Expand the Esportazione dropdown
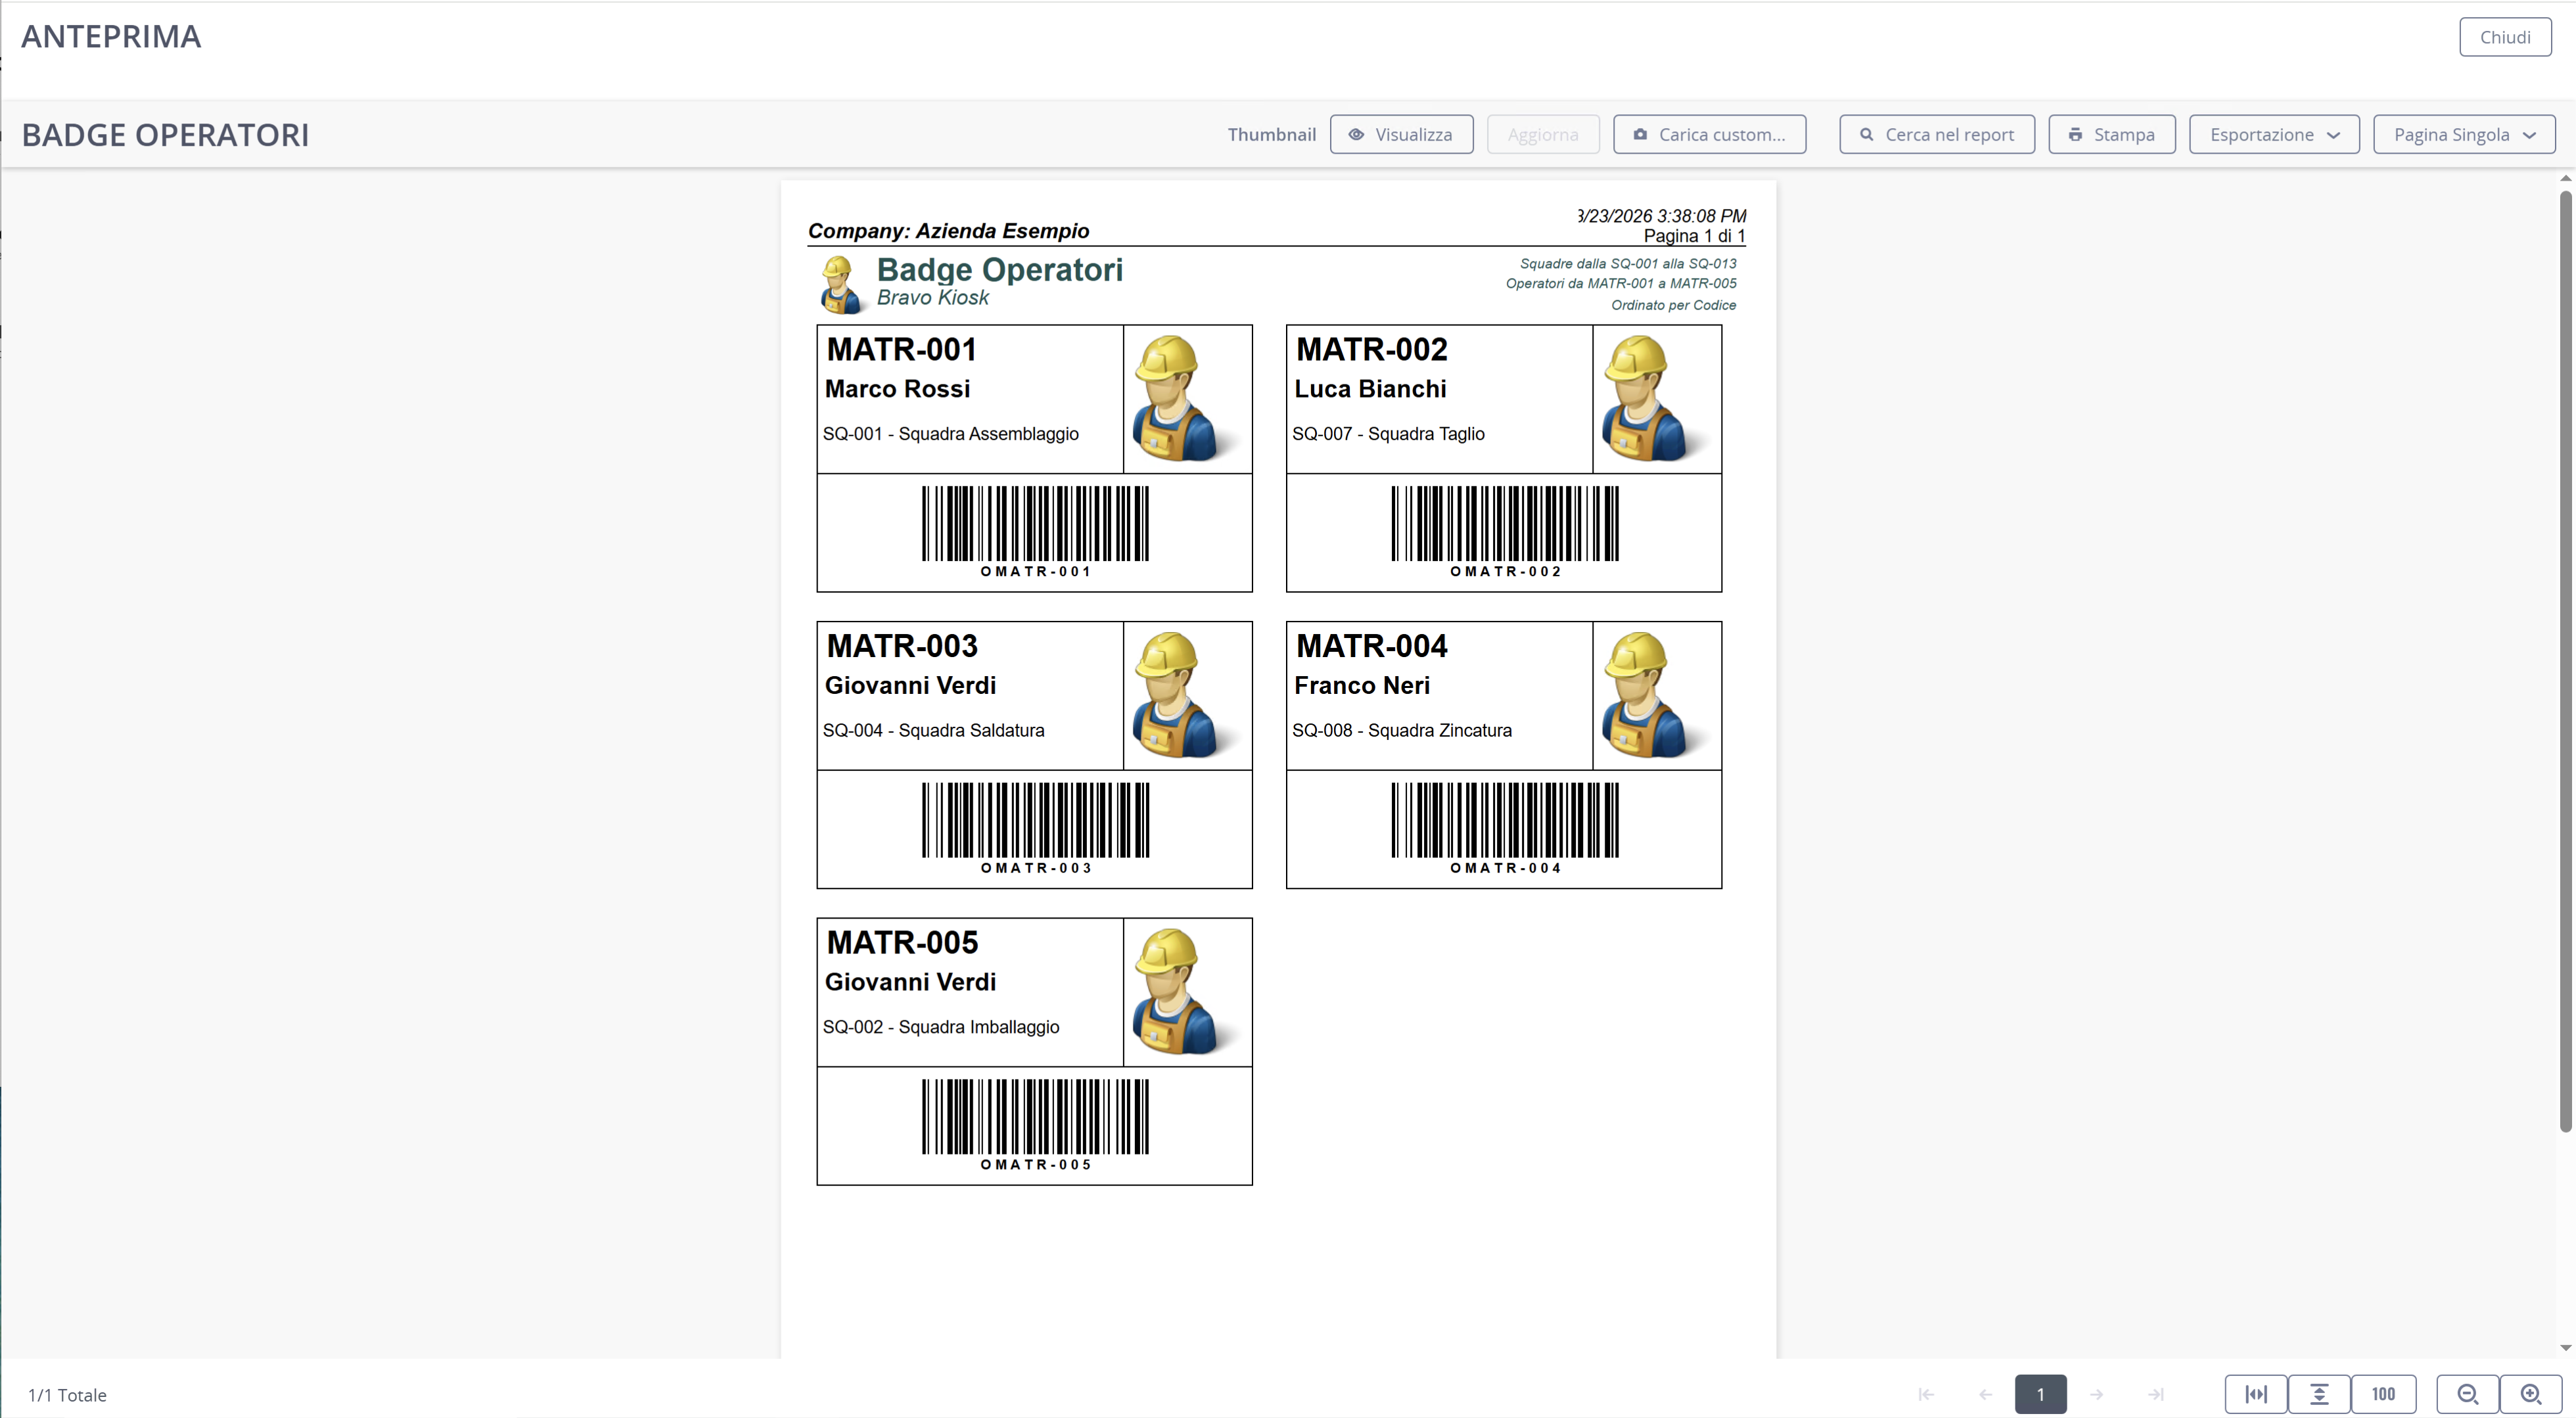Viewport: 2576px width, 1418px height. coord(2273,134)
